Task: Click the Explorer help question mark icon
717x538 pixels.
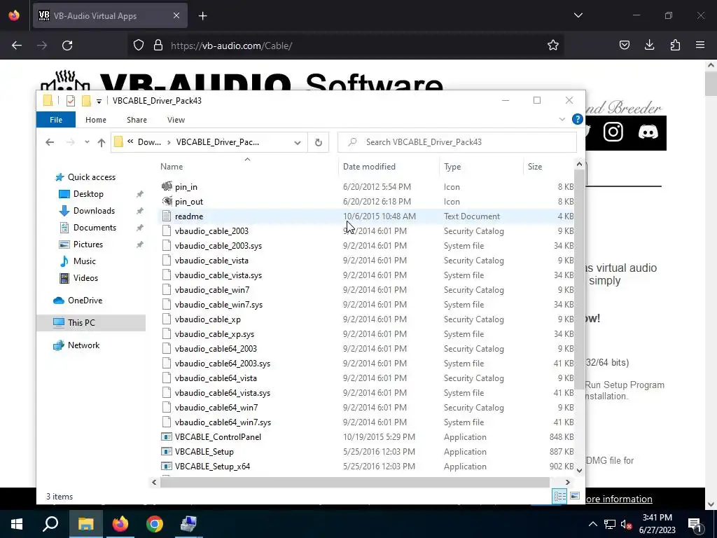Action: (x=577, y=119)
